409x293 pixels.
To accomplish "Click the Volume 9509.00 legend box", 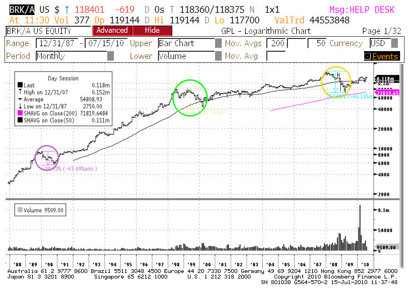I will click(x=40, y=210).
